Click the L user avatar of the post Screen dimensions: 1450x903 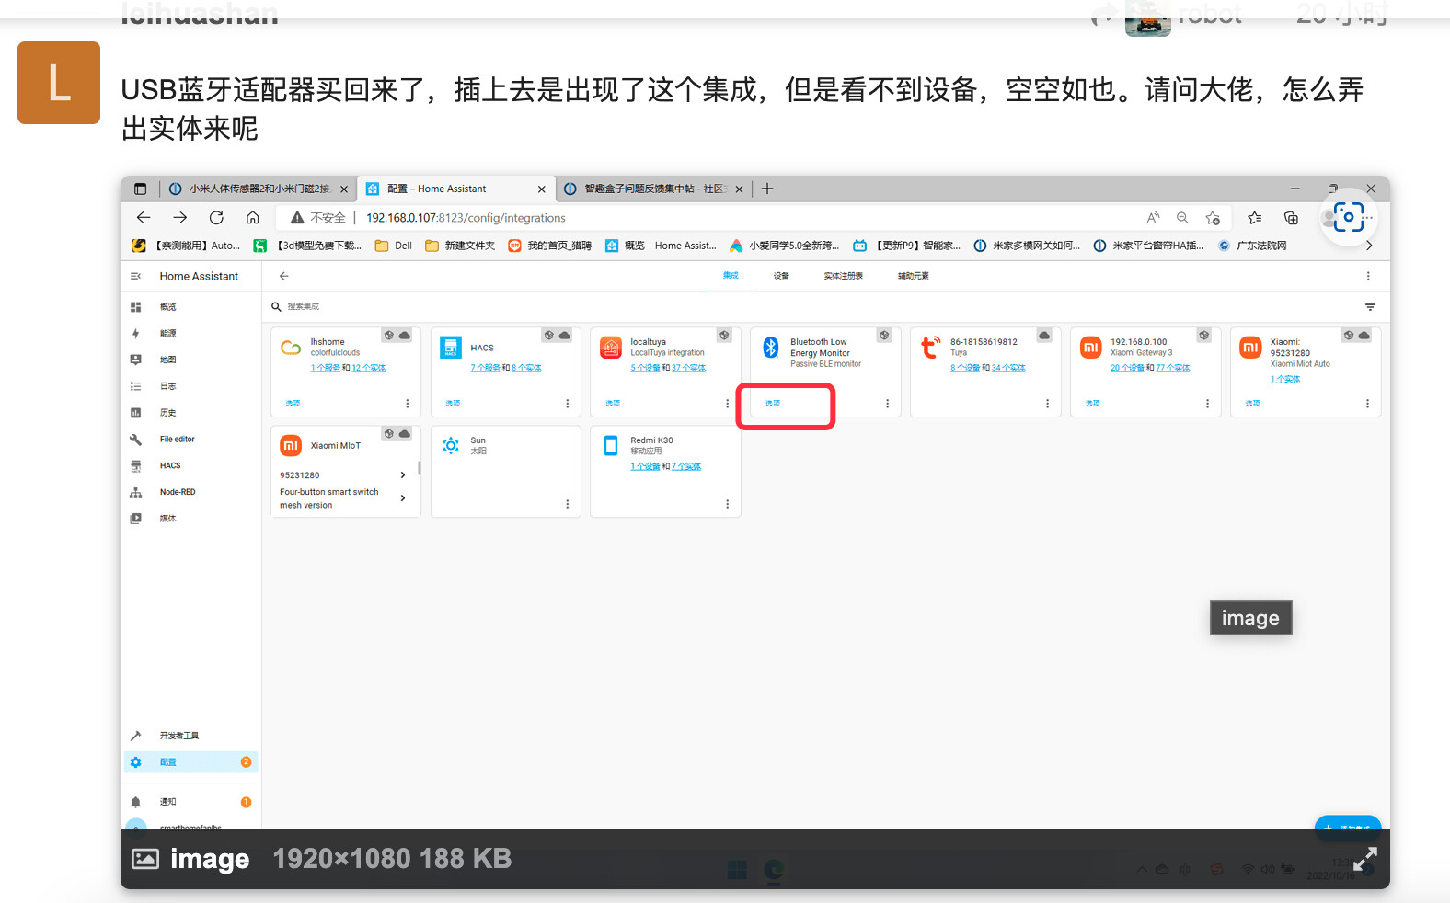click(59, 83)
